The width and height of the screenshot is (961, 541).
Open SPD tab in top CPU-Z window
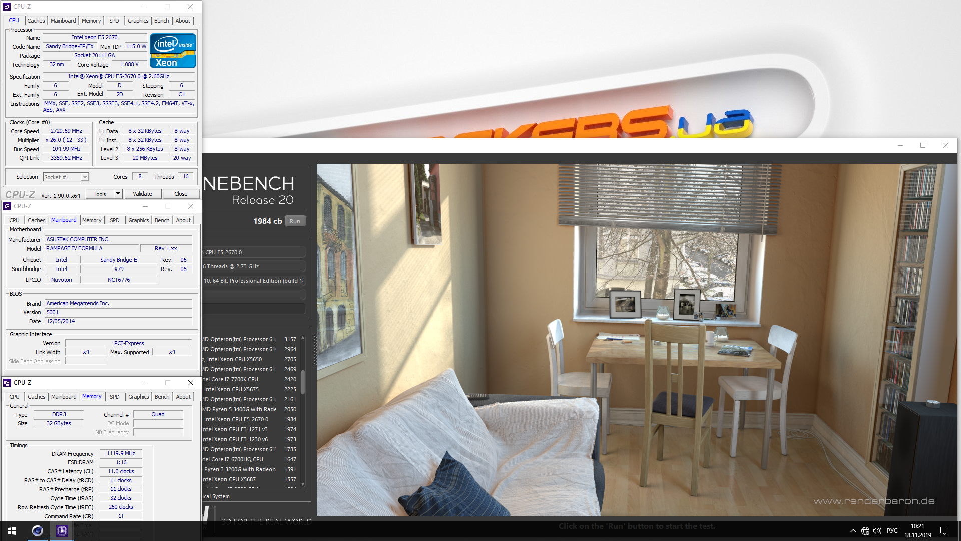tap(114, 21)
